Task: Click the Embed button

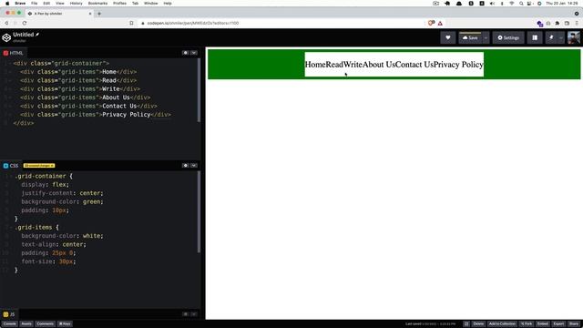Action: [543, 324]
